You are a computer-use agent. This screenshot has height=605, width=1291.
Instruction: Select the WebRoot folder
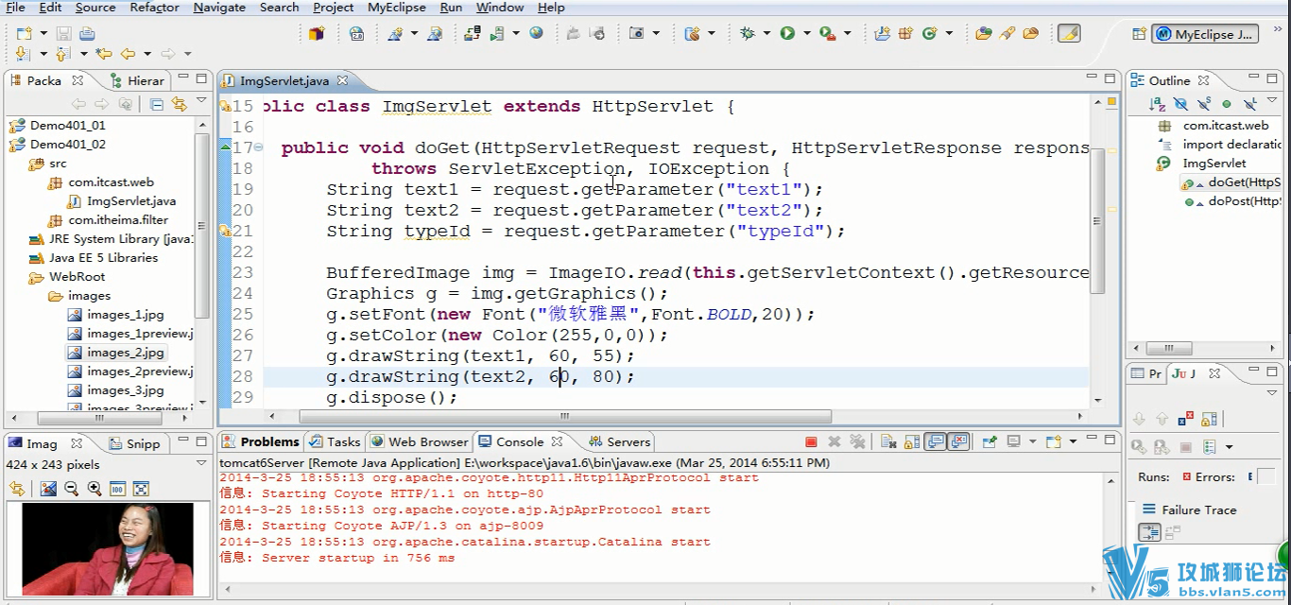coord(68,277)
